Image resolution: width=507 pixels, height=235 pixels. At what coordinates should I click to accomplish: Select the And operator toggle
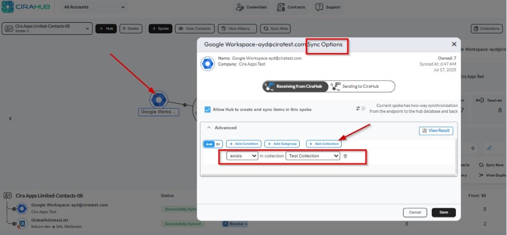(x=209, y=144)
